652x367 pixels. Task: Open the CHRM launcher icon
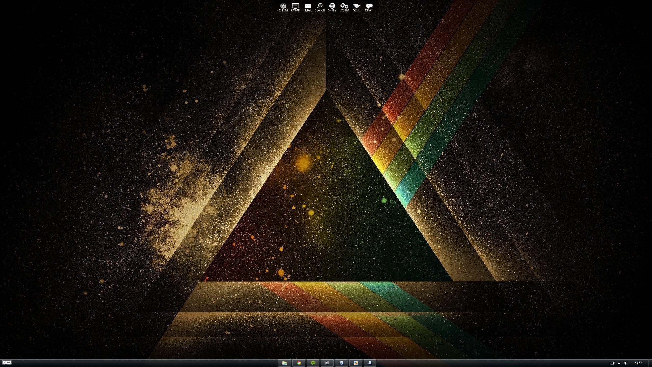pos(283,7)
